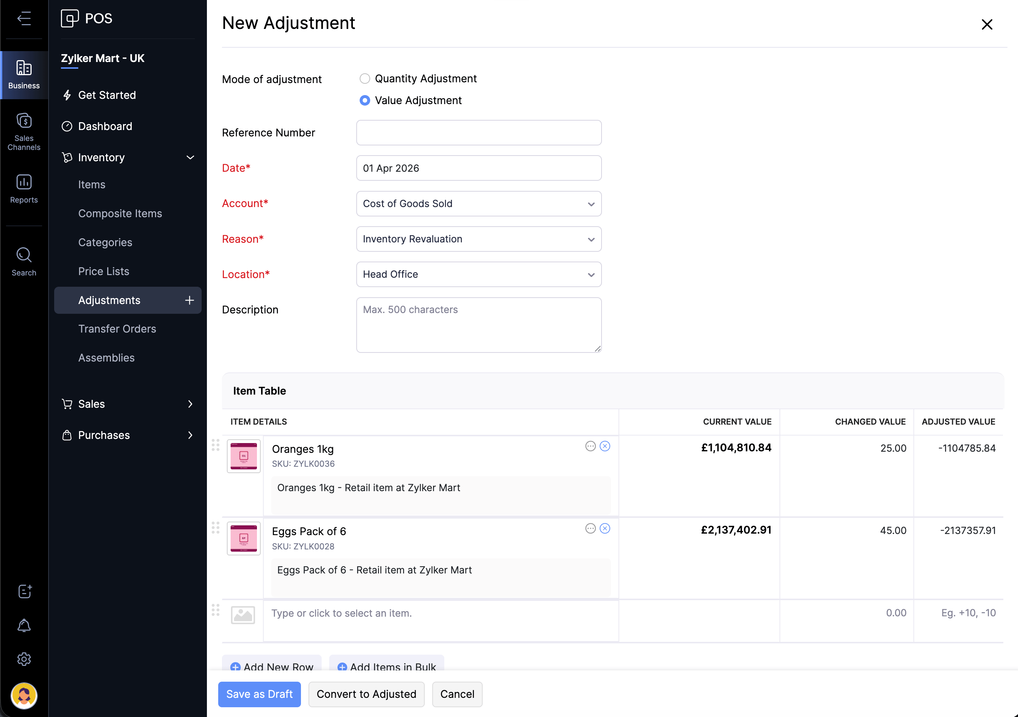
Task: Remove the Oranges 1kg row
Action: [605, 446]
